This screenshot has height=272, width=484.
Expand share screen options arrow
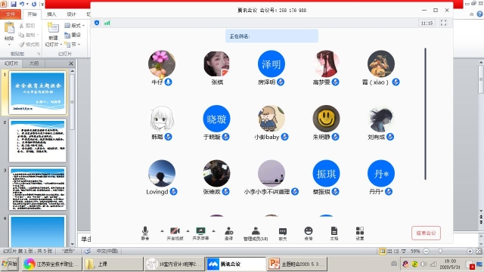tap(213, 230)
